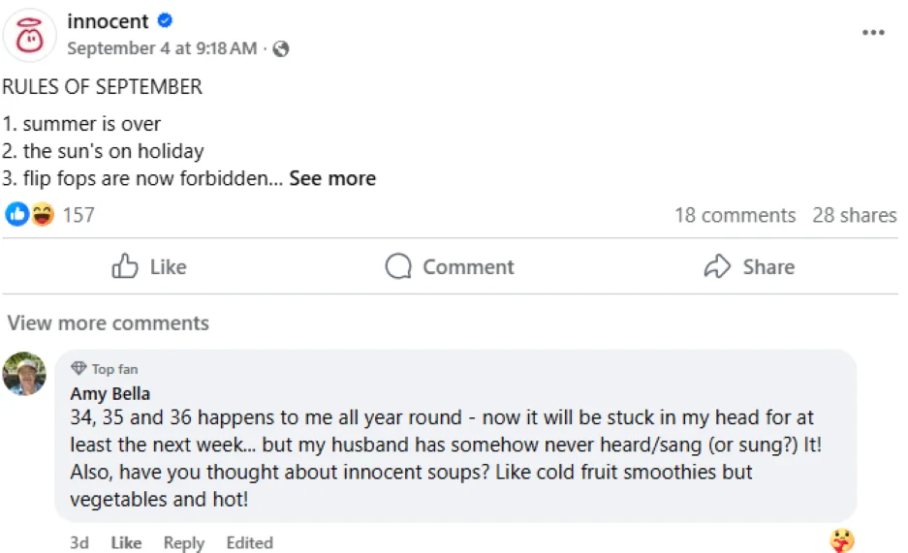View the 28 shares list
This screenshot has height=553, width=908.
[x=854, y=215]
